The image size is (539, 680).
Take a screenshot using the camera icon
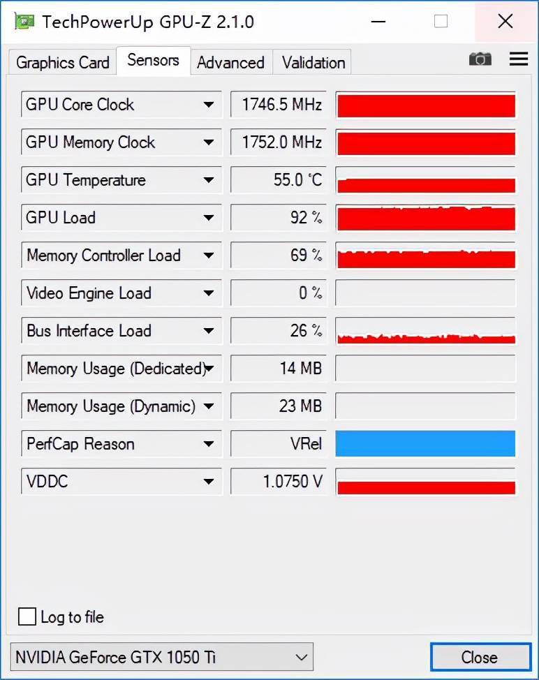[x=480, y=59]
